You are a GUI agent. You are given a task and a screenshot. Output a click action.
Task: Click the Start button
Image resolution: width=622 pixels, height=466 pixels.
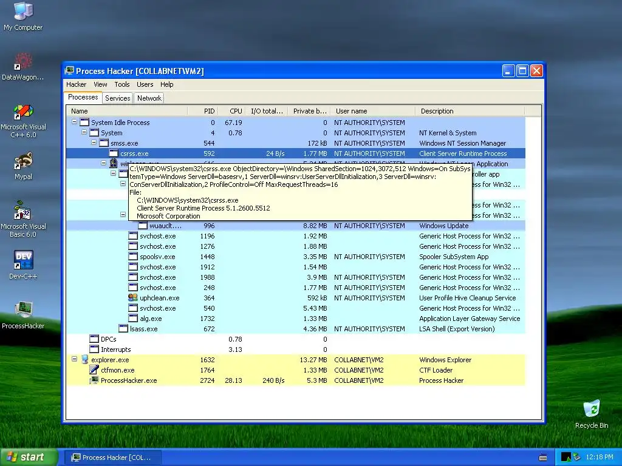click(x=29, y=457)
